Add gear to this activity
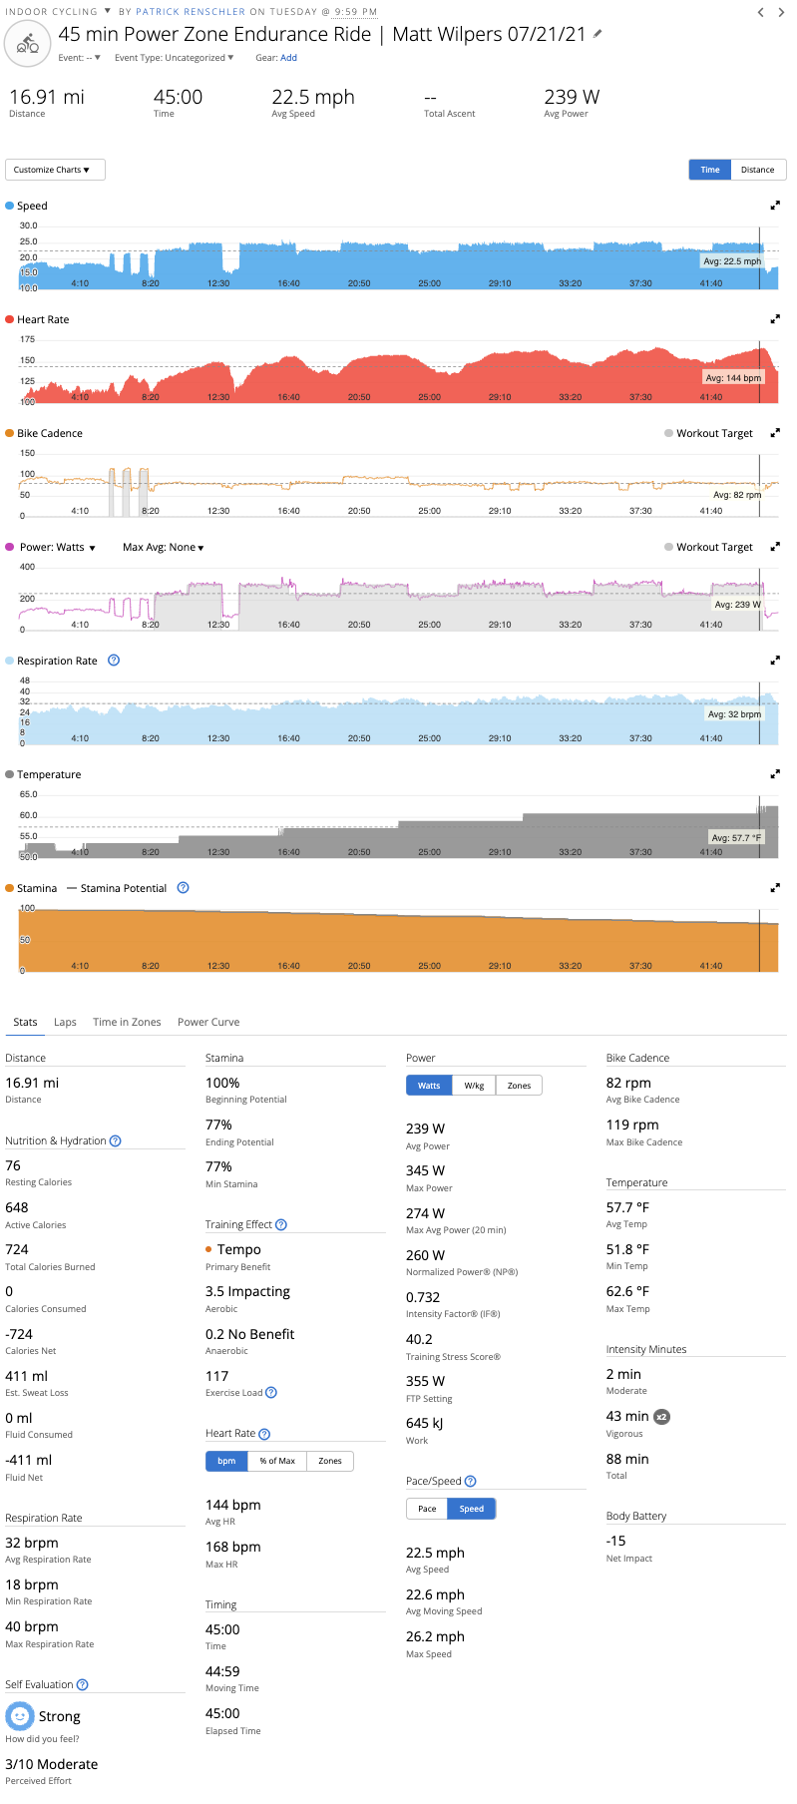797x1804 pixels. pyautogui.click(x=289, y=57)
